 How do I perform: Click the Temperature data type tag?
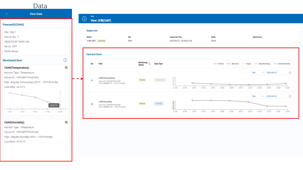(x=160, y=80)
